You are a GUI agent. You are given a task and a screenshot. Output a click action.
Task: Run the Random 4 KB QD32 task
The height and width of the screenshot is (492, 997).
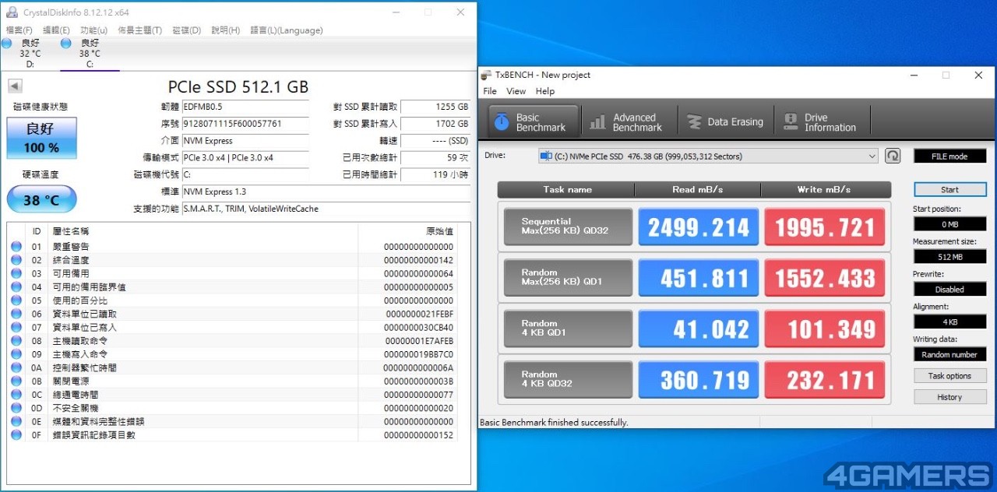click(x=568, y=380)
